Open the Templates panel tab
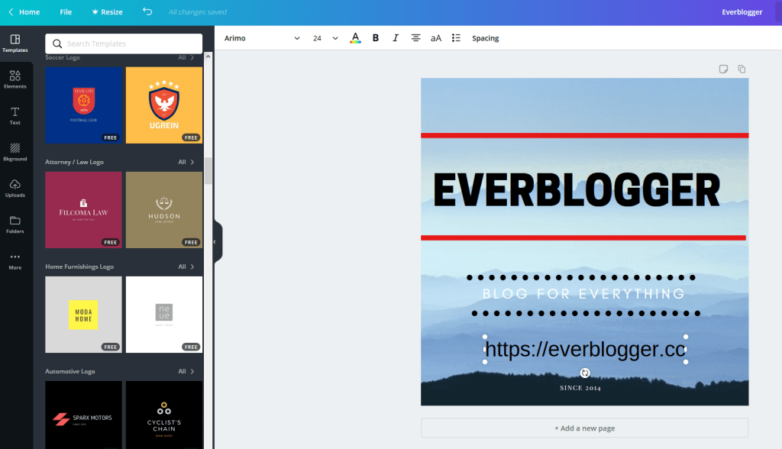782x449 pixels. coord(15,44)
